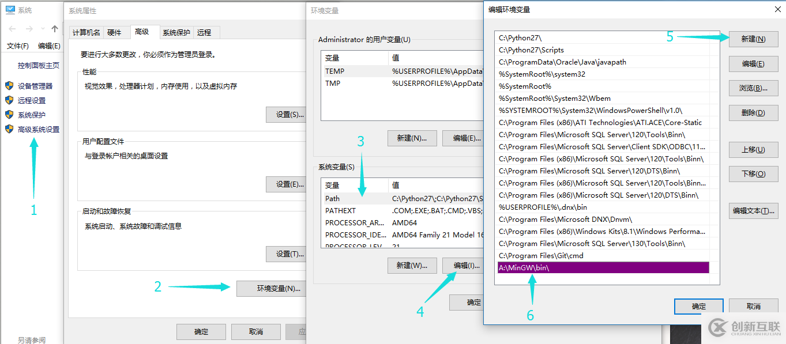Click 新建(N) to add a path entry
The height and width of the screenshot is (344, 786).
[753, 39]
